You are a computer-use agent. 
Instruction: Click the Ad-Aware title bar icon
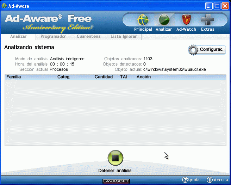[x=5, y=6]
